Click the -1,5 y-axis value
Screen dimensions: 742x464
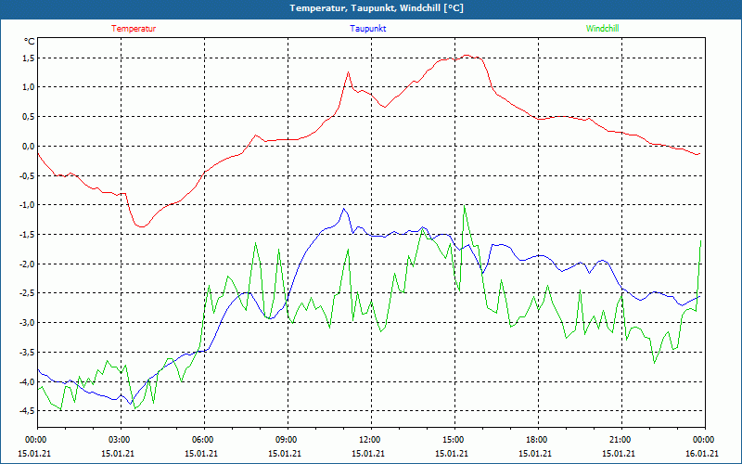[x=27, y=235]
